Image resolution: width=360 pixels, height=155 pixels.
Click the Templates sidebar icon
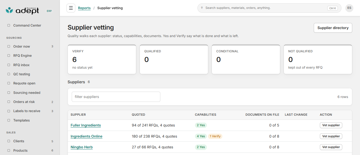coord(9,120)
